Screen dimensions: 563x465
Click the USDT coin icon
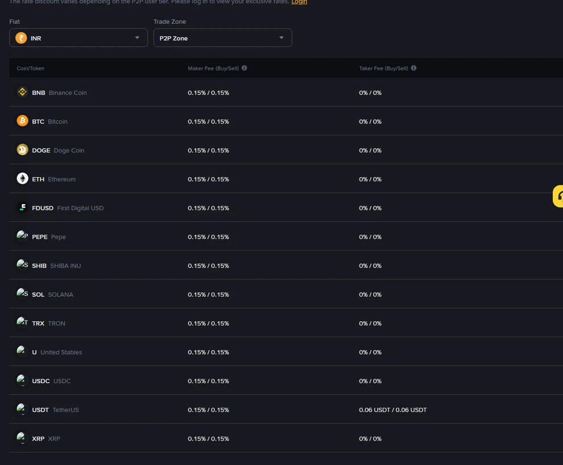pyautogui.click(x=22, y=409)
